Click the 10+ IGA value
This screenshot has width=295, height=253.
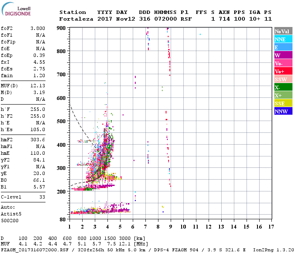(255, 19)
